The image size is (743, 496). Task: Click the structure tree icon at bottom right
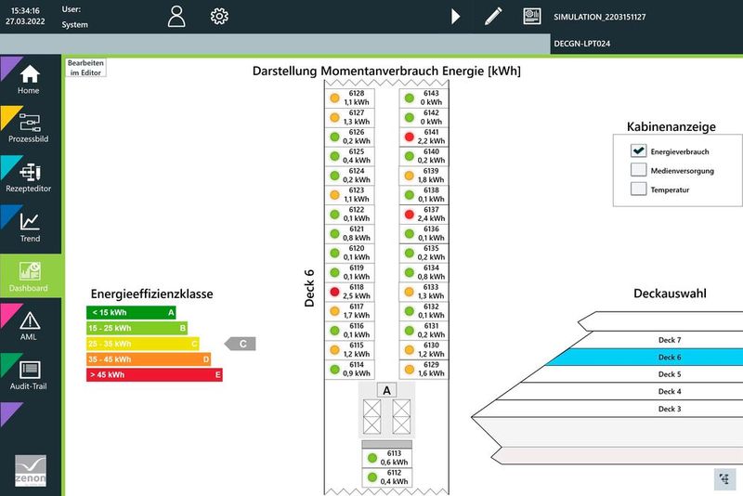(724, 479)
